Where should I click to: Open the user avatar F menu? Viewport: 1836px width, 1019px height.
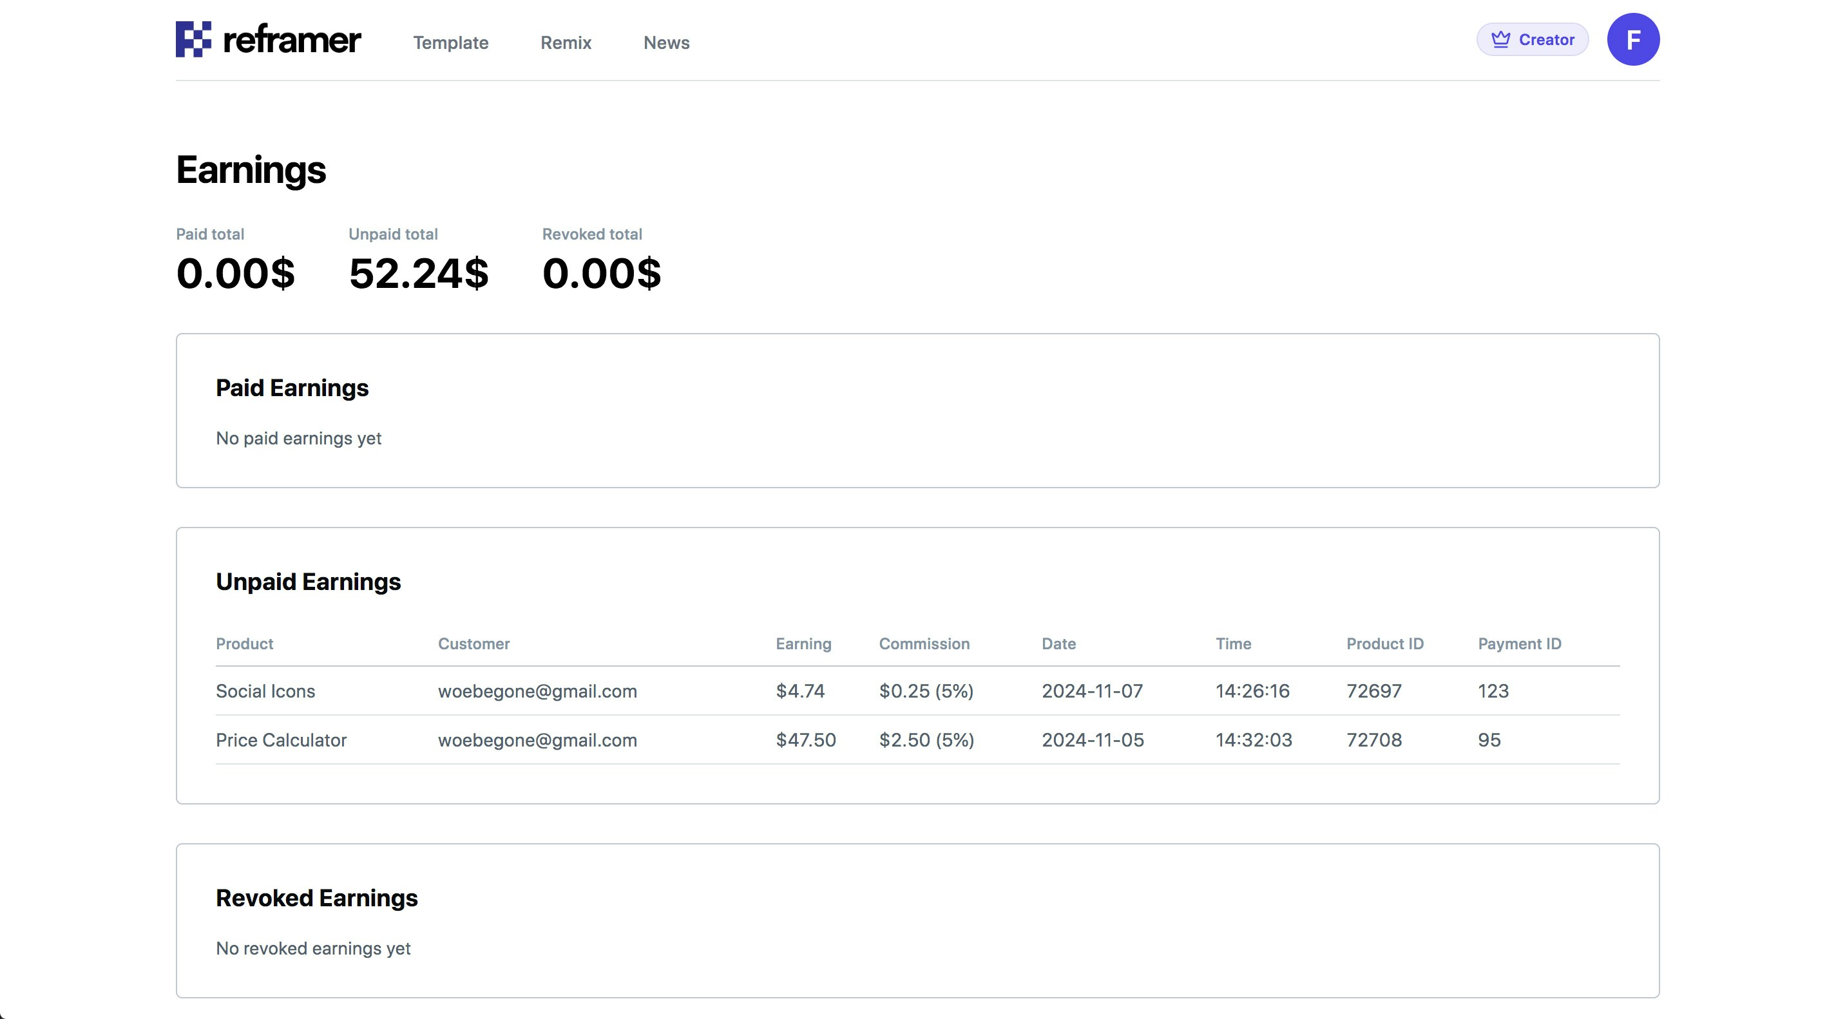coord(1633,39)
